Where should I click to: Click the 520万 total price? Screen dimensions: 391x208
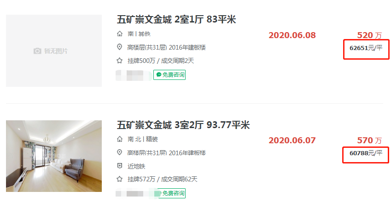(x=369, y=35)
